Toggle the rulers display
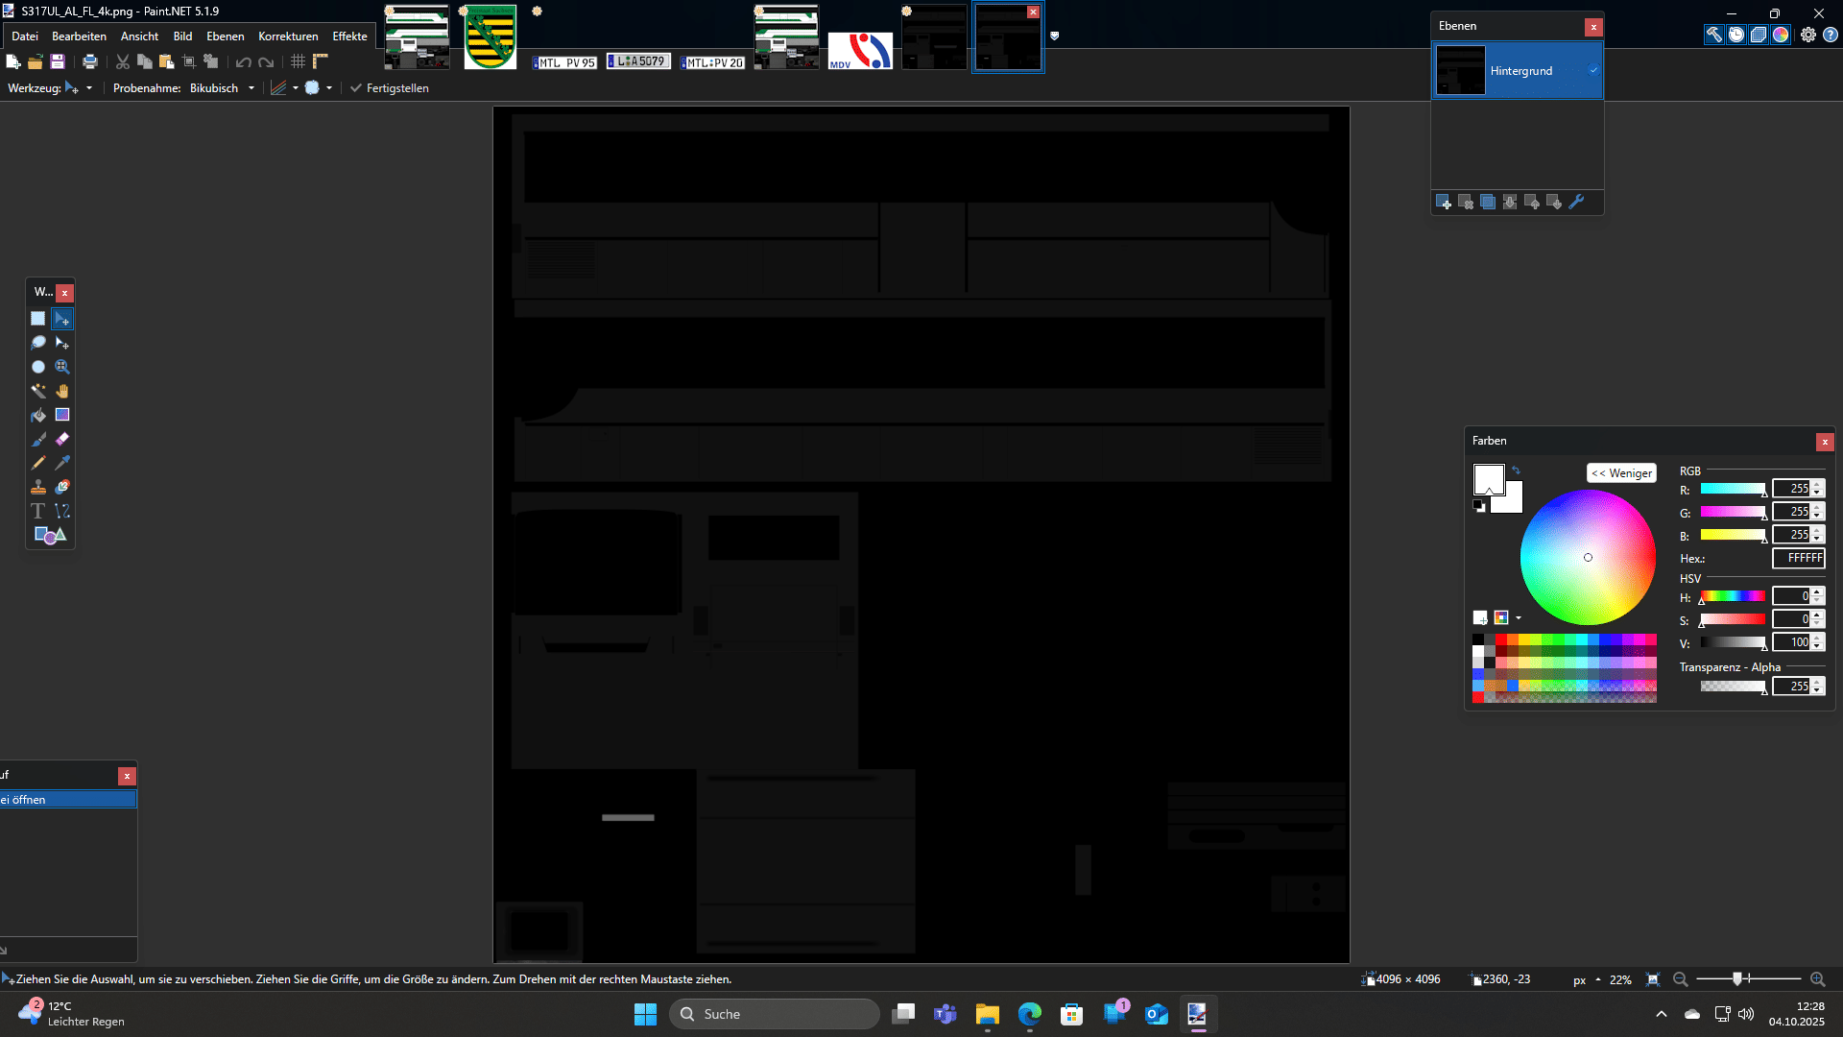 pyautogui.click(x=321, y=61)
